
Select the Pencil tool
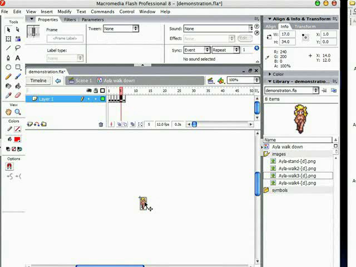pyautogui.click(x=9, y=77)
